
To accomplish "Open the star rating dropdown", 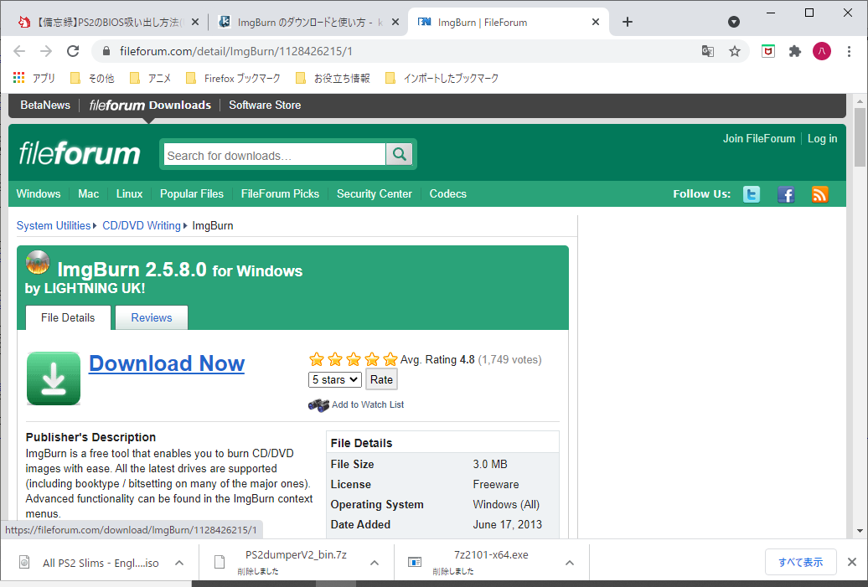I will (x=335, y=380).
